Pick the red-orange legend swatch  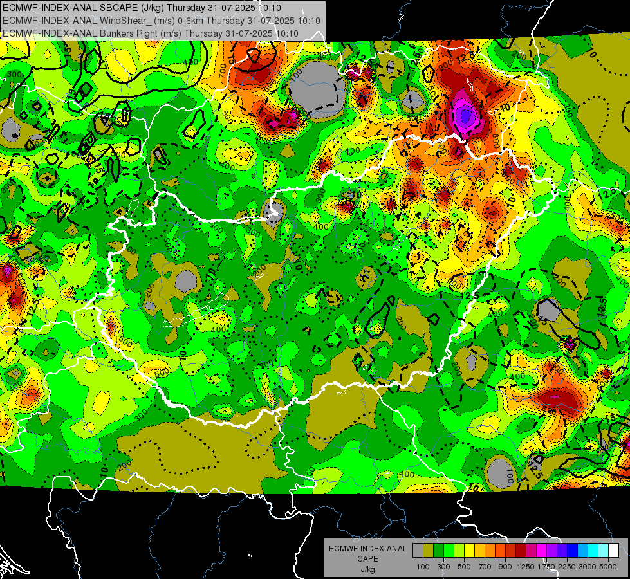[500, 550]
